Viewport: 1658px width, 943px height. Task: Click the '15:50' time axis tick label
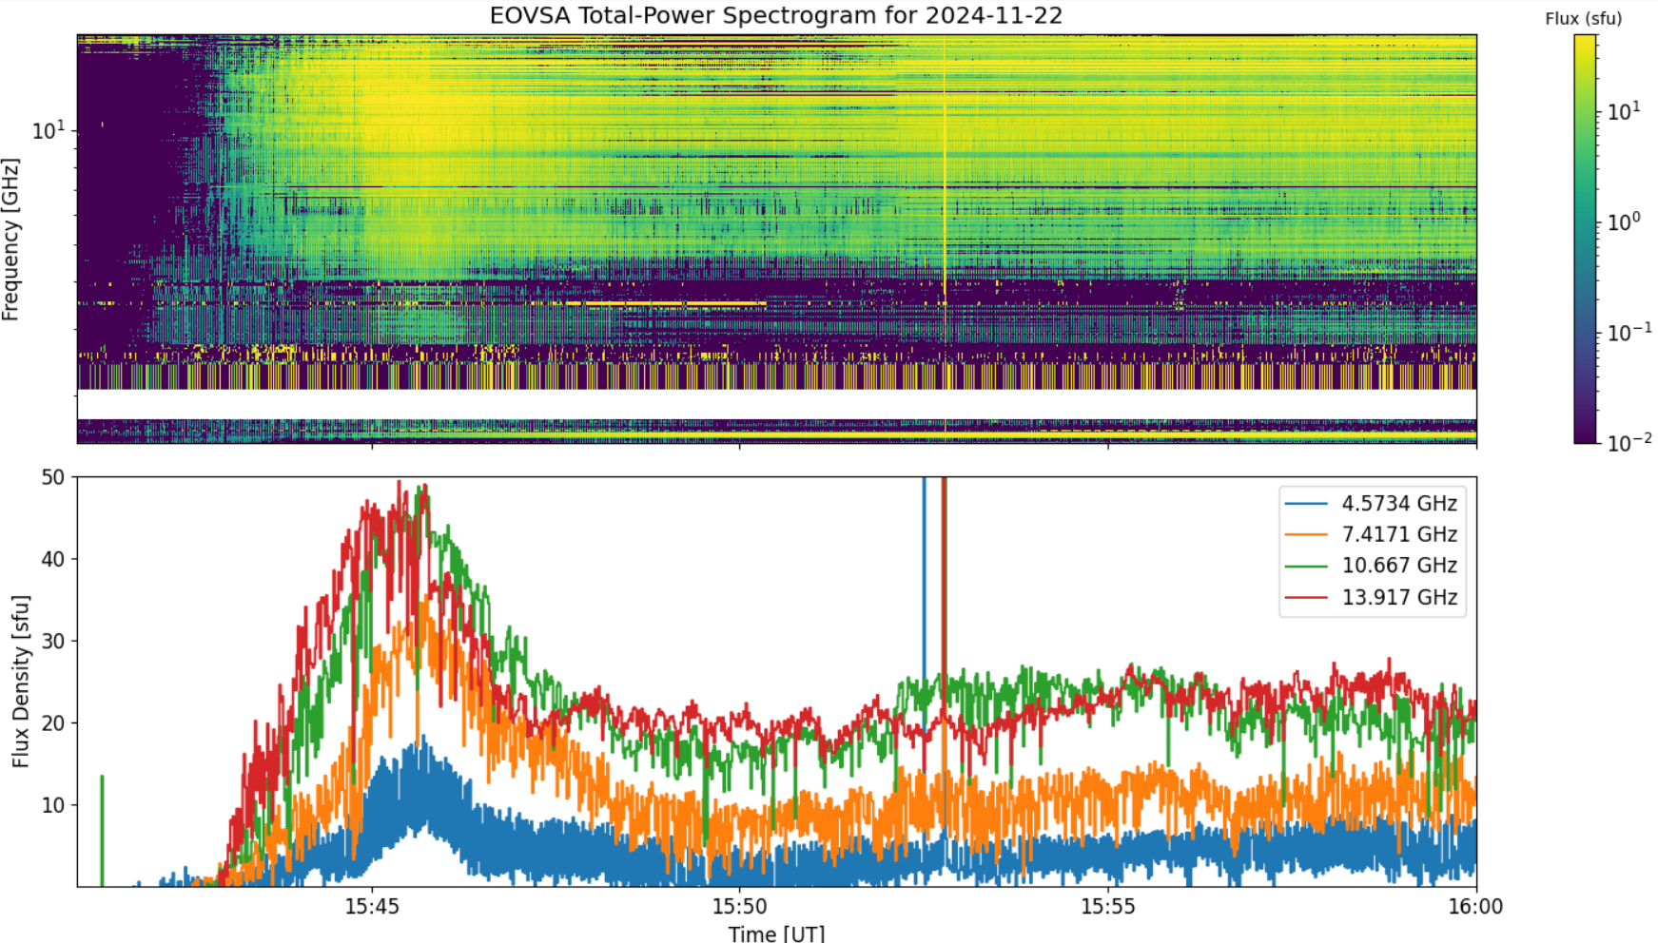[x=740, y=907]
